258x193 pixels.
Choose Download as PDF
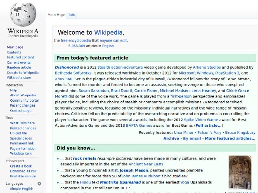(x=24, y=171)
